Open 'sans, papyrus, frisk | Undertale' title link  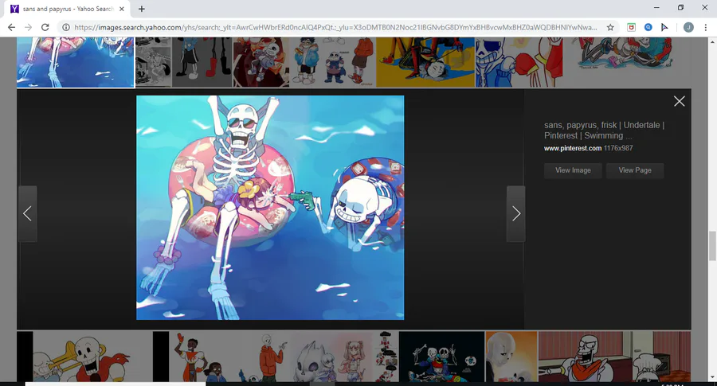point(604,131)
